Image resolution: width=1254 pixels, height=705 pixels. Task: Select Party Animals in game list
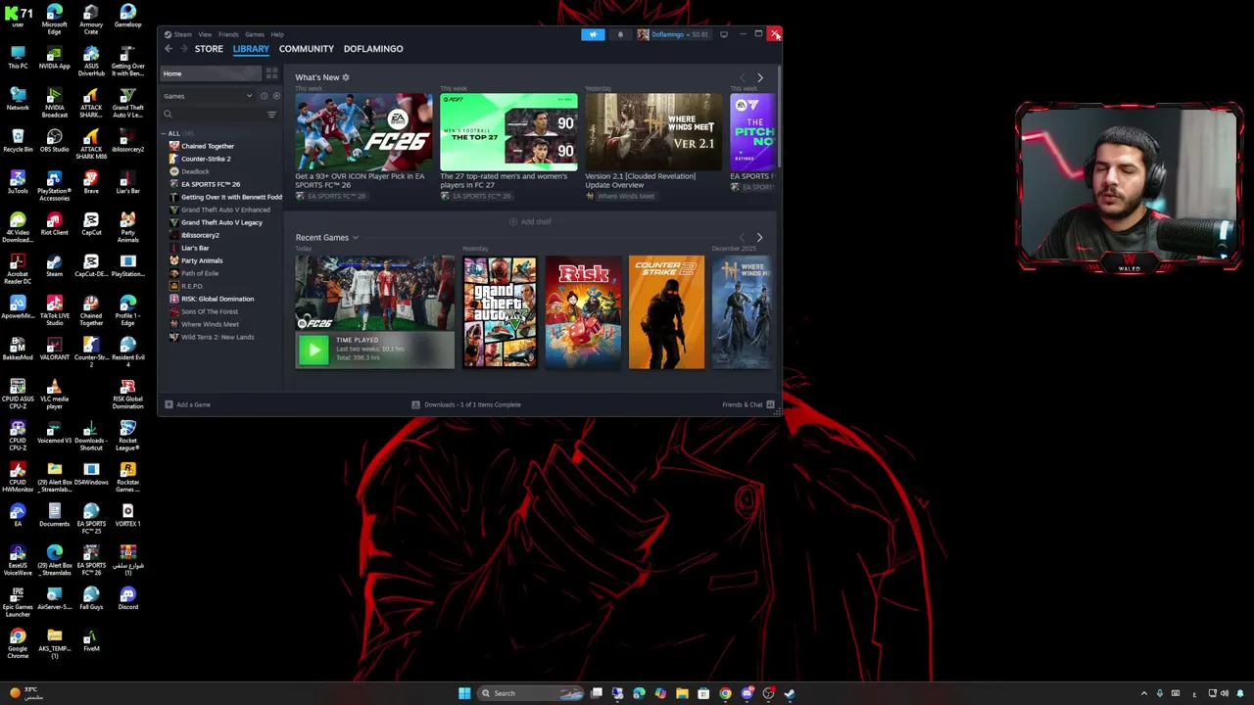click(202, 260)
